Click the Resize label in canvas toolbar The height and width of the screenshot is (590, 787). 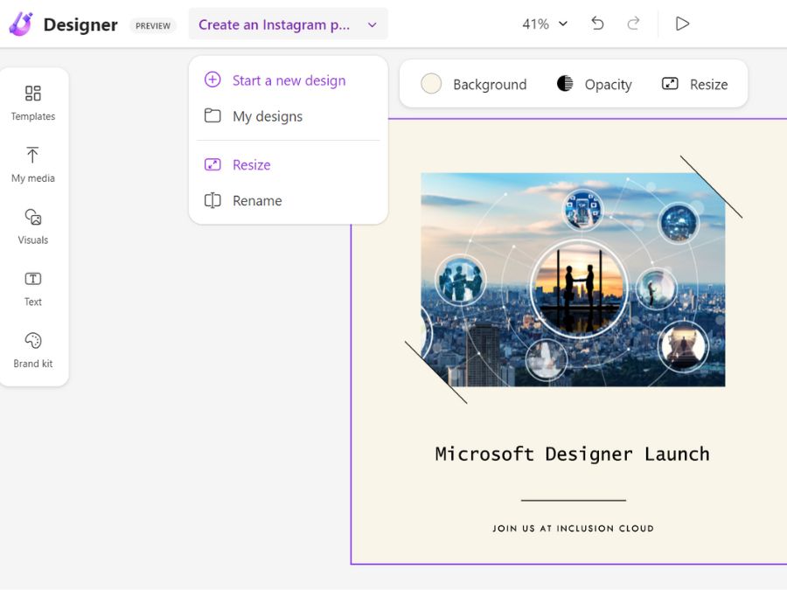point(708,84)
